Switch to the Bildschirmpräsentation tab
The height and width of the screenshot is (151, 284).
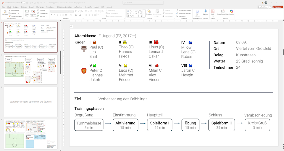[x=64, y=7]
